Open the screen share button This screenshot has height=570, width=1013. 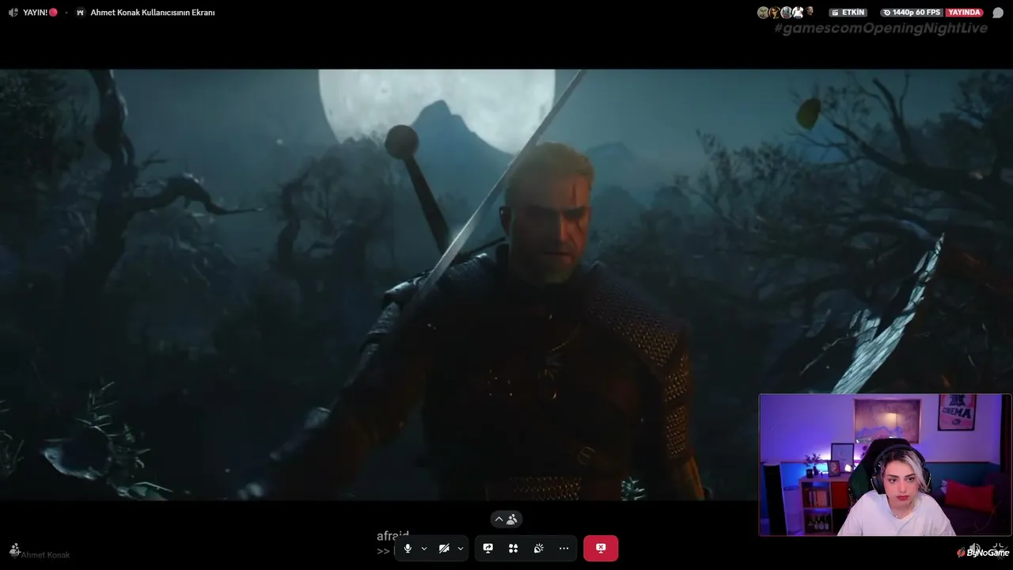tap(488, 549)
